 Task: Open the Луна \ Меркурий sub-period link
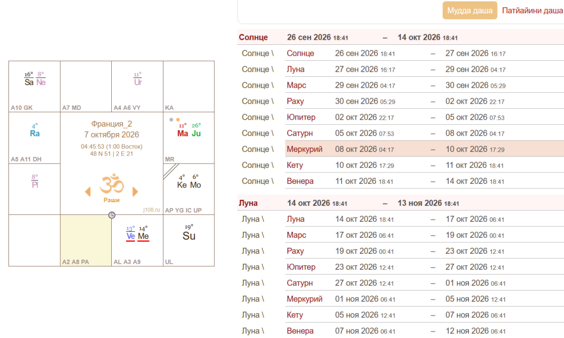point(305,299)
